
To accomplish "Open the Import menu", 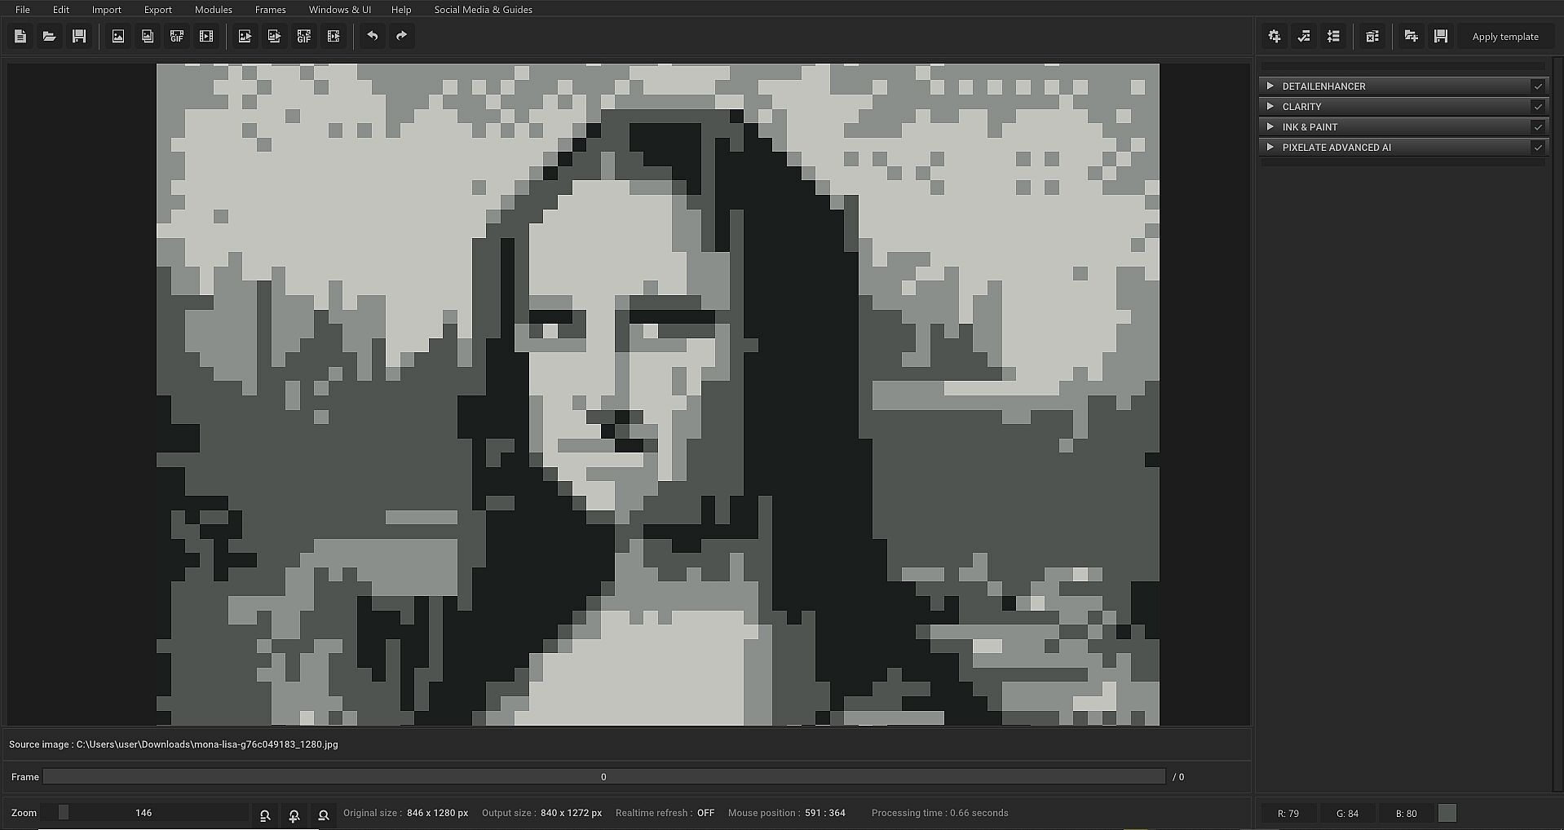I will 107,10.
